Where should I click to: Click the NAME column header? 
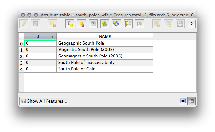coord(105,36)
